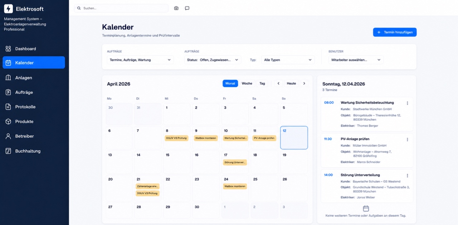Click the Protokolle document icon

coord(8,107)
